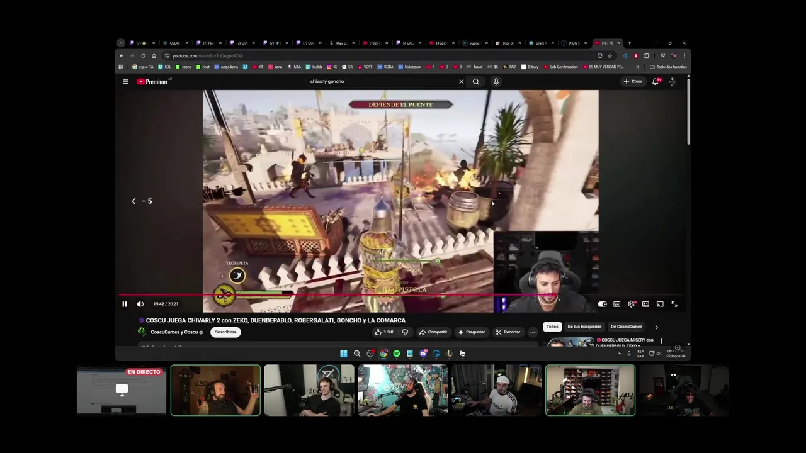Open more actions three-dot menu under video
The width and height of the screenshot is (806, 453).
tap(533, 332)
